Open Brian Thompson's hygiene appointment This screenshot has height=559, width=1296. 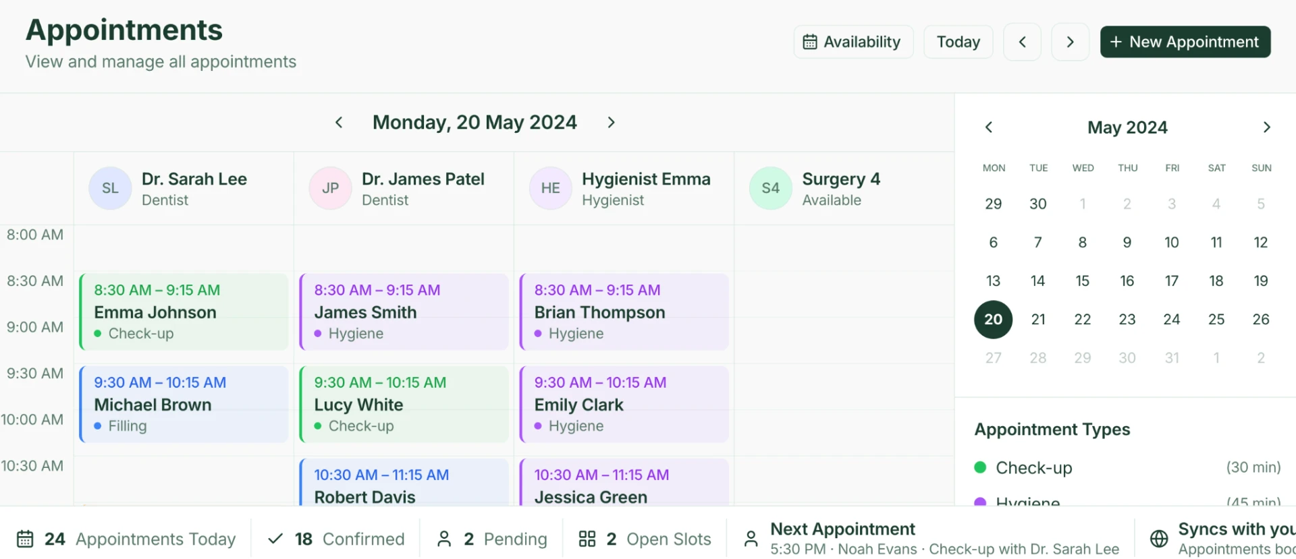624,312
